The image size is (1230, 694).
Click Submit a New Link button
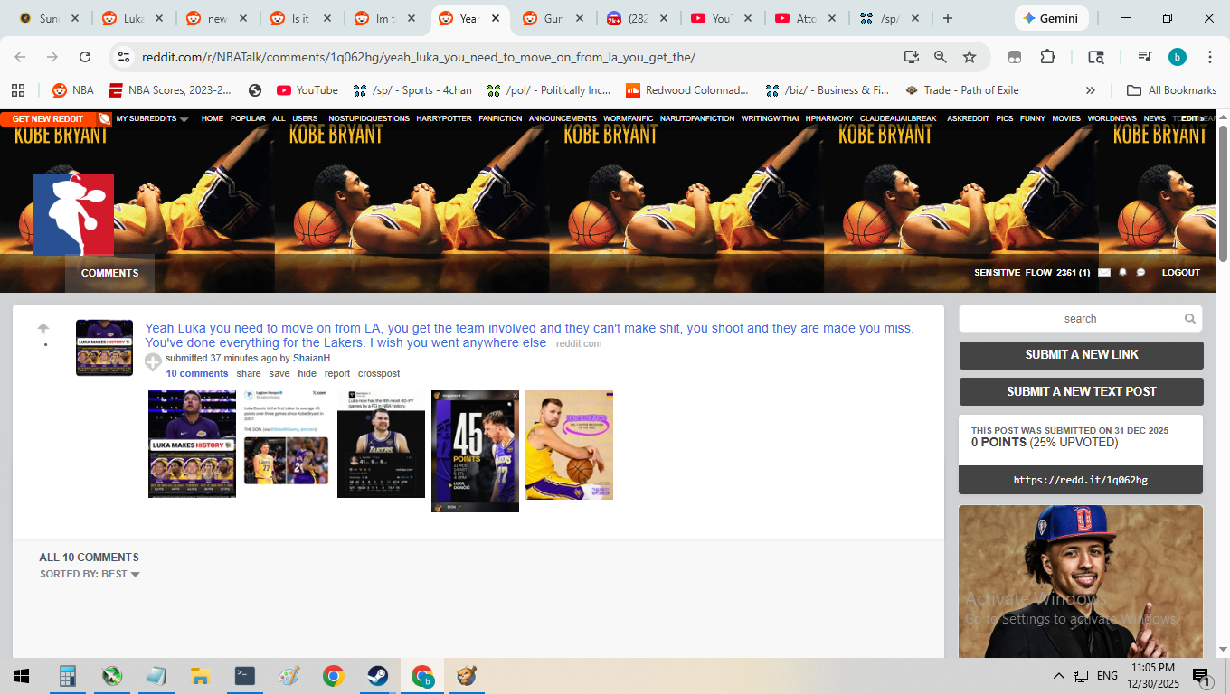[1082, 355]
